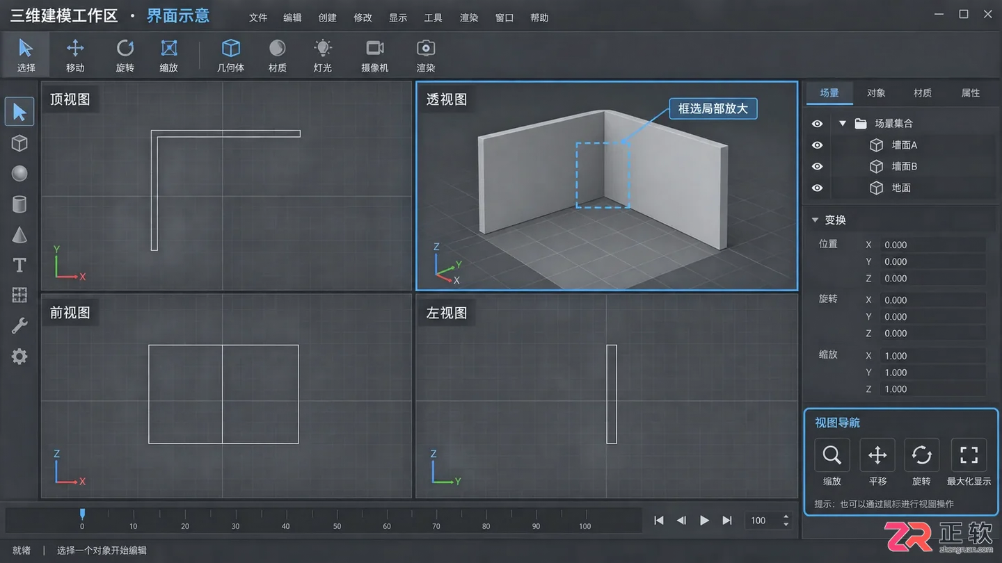
Task: Hide 墙面B with its eye icon
Action: (818, 167)
